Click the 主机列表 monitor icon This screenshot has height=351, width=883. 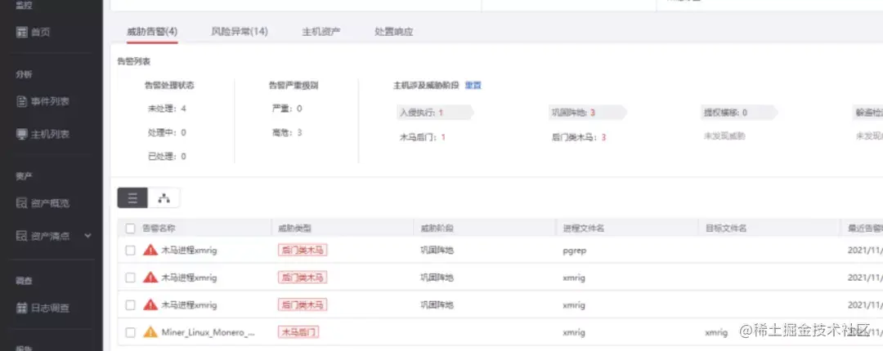22,135
